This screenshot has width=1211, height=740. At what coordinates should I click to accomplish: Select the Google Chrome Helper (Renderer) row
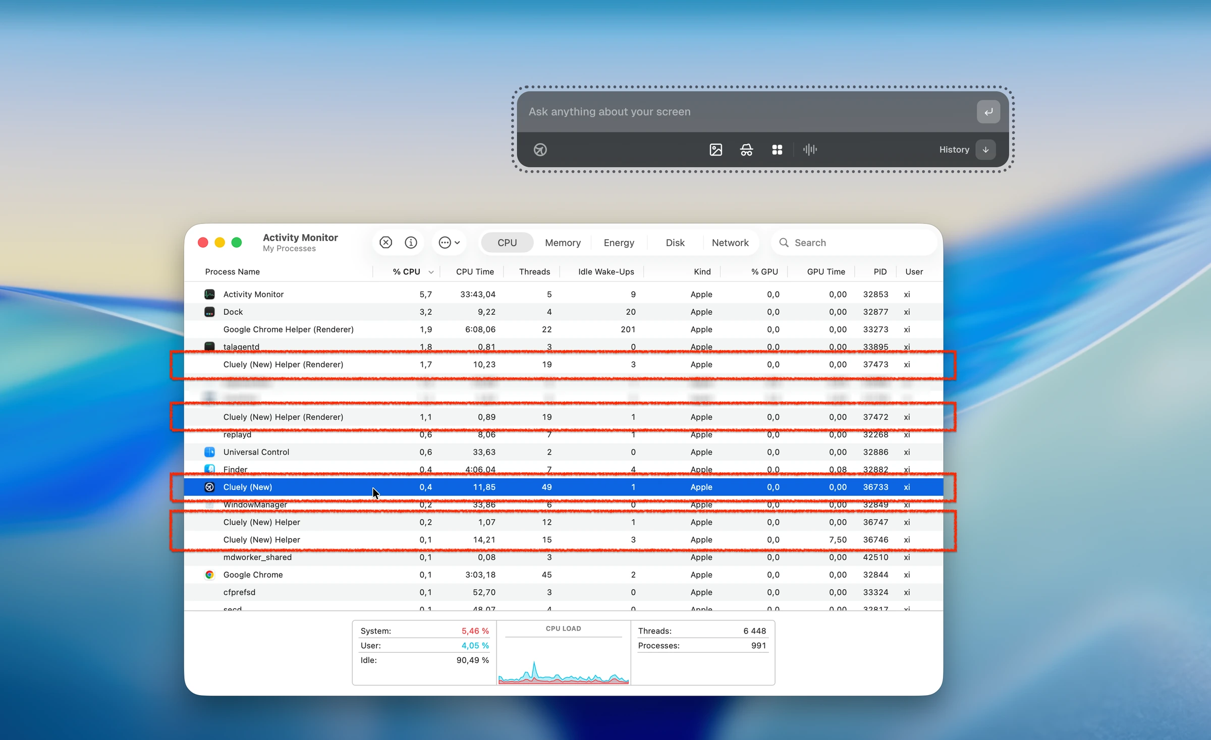pyautogui.click(x=564, y=329)
